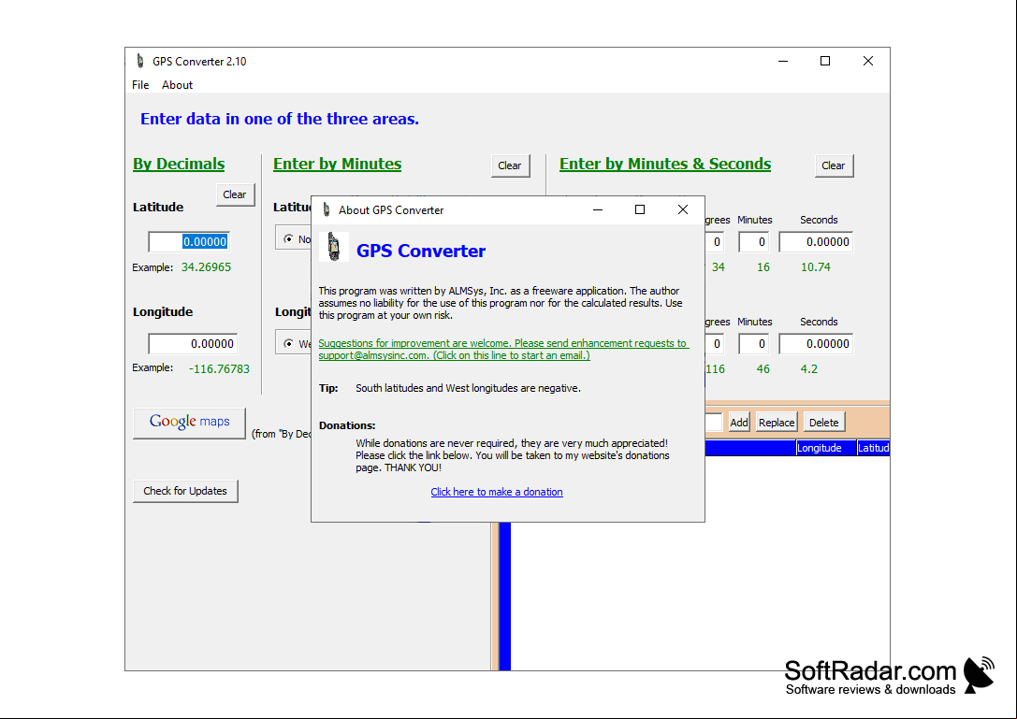Click here to make a donation link
Viewport: 1017px width, 719px height.
coord(497,492)
